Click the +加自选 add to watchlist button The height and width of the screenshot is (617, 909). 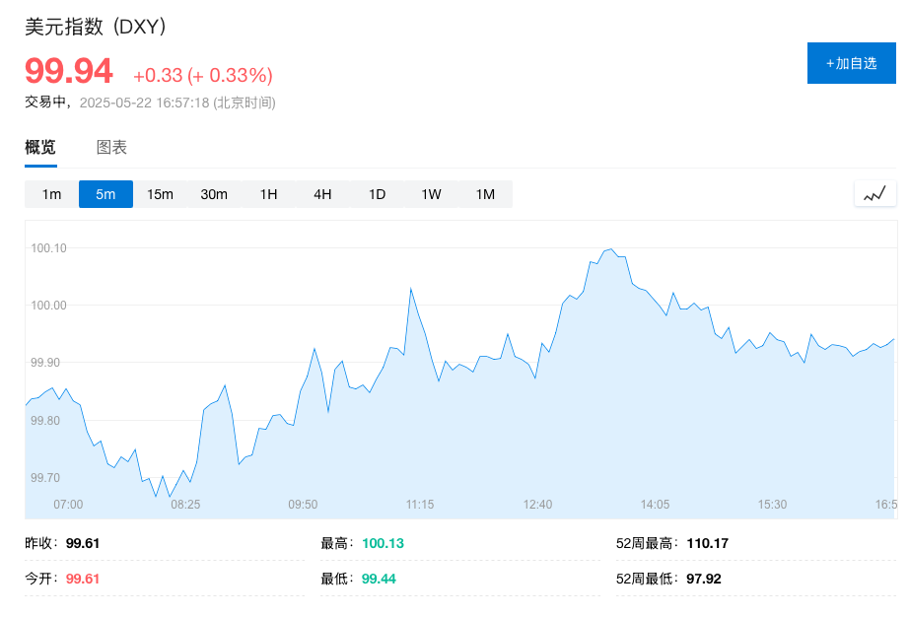coord(851,63)
